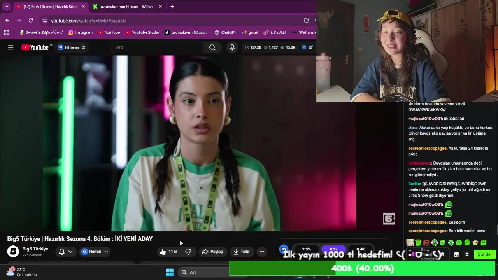
Task: Click the 6.4K vidIQ stat pill
Action: (361, 249)
